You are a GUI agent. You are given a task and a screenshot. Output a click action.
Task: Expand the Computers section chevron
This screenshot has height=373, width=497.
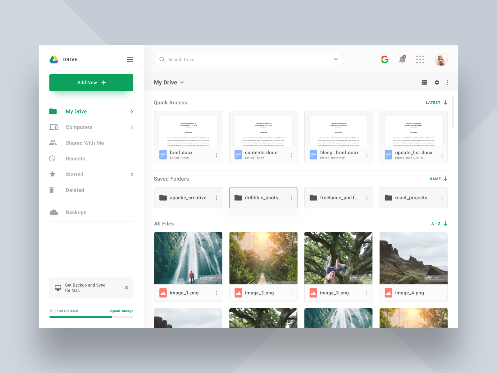pos(131,127)
